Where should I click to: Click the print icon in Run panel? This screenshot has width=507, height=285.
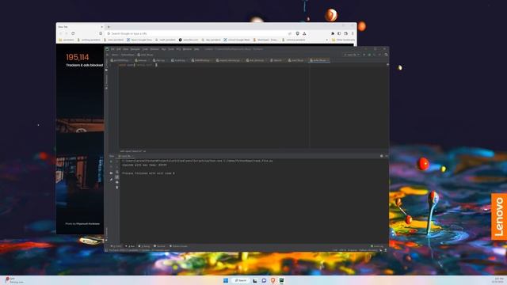coord(117,182)
